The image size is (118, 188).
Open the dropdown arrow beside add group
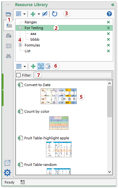coord(39,14)
